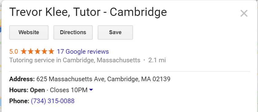This screenshot has width=258, height=112.
Task: Open the 17 Google reviews link
Action: click(83, 52)
